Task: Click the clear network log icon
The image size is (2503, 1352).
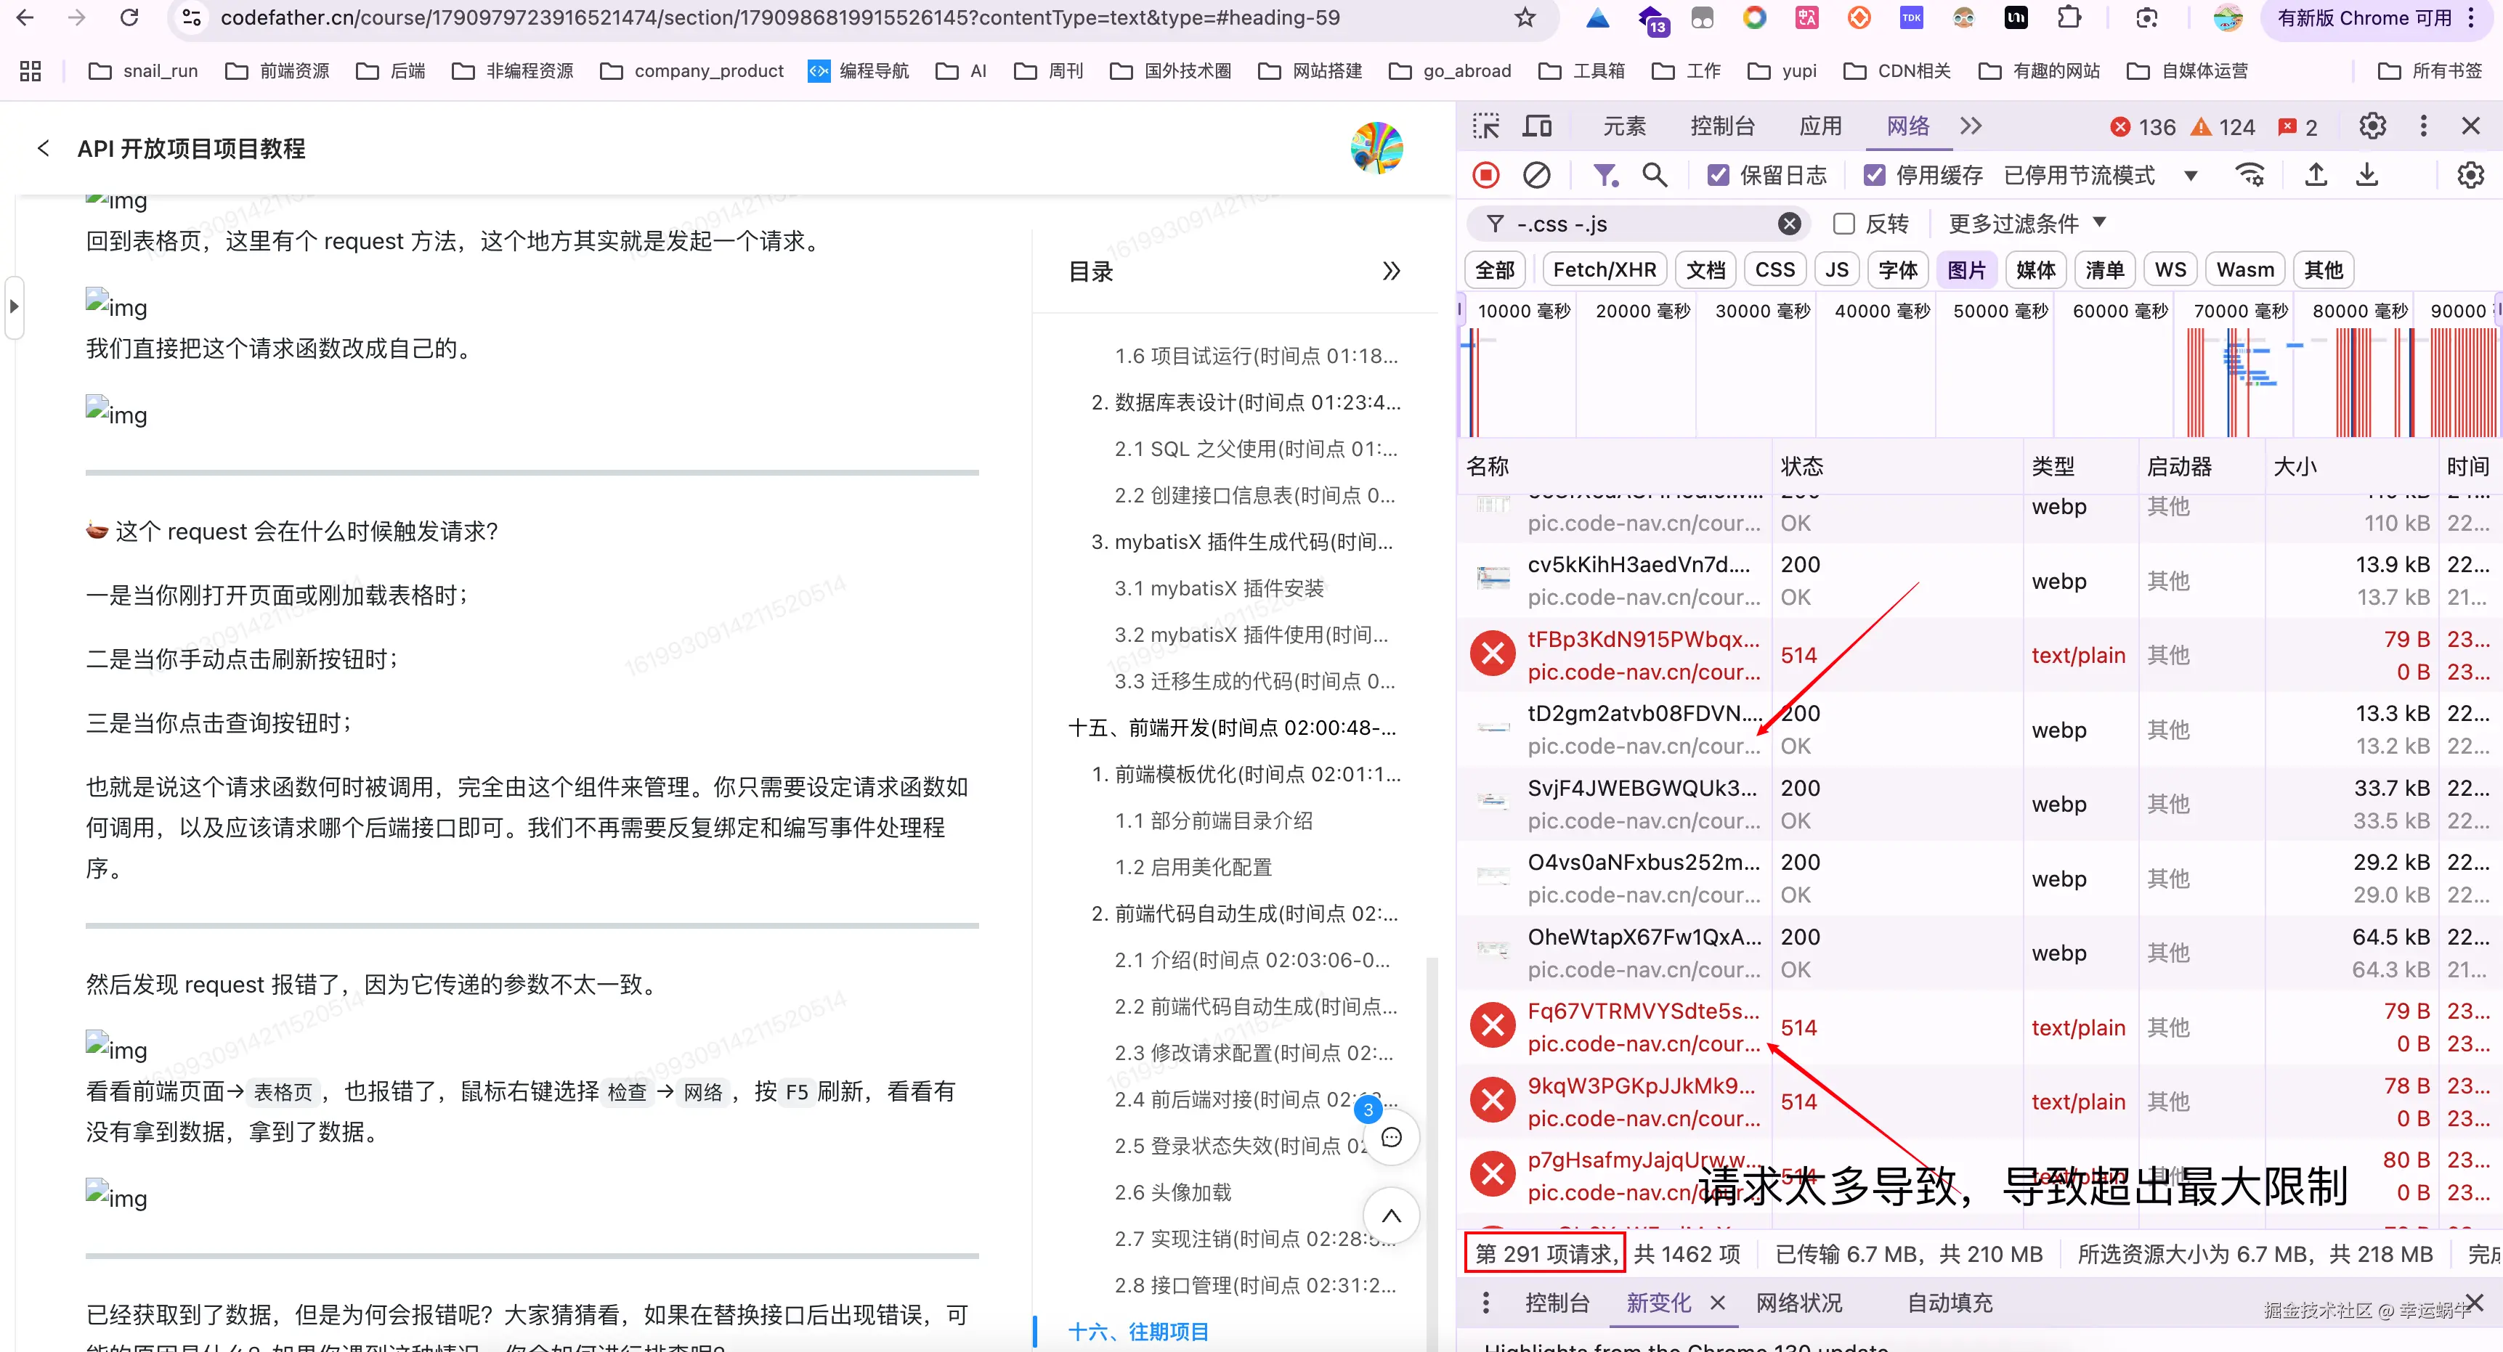Action: [x=1536, y=175]
